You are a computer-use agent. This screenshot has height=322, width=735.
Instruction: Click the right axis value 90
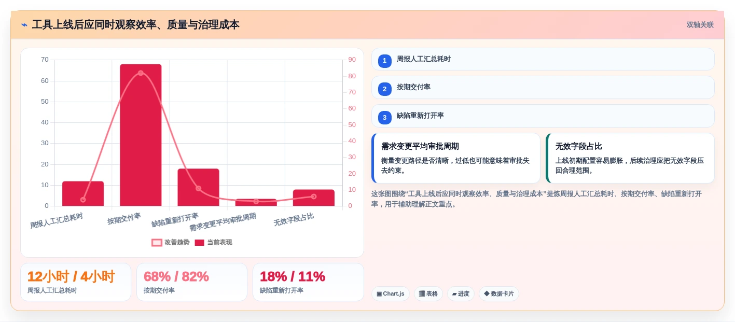[352, 60]
